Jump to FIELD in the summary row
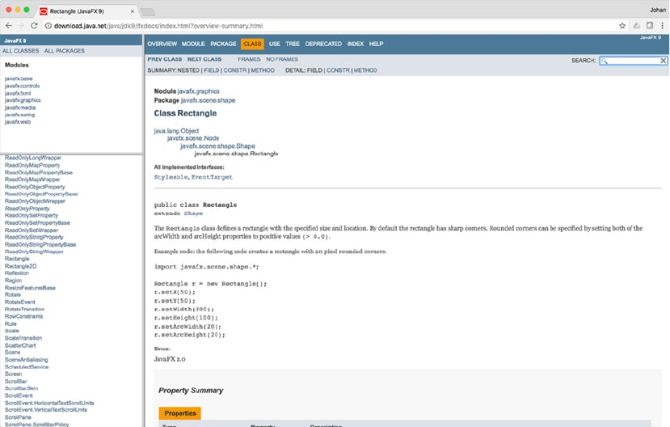670x427 pixels. [212, 70]
